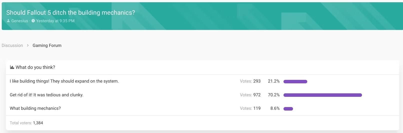
Task: Click the thread title about Fallout 5
Action: pos(70,12)
